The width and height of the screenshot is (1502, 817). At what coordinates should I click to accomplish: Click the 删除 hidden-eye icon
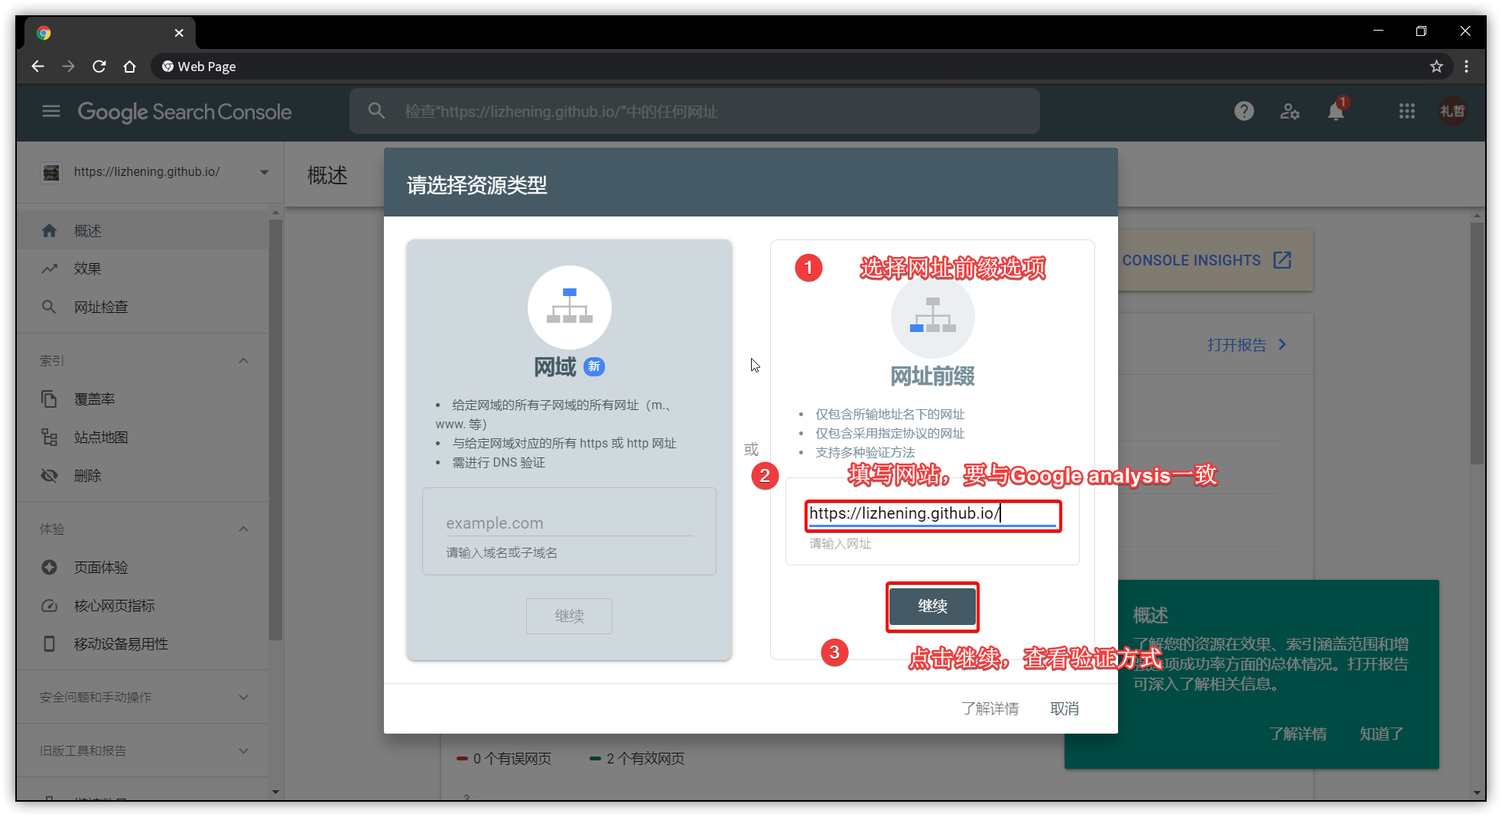click(49, 475)
